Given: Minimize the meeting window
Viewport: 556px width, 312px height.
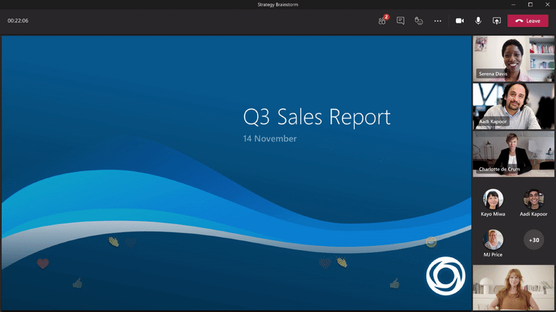Looking at the screenshot, I should pyautogui.click(x=513, y=5).
